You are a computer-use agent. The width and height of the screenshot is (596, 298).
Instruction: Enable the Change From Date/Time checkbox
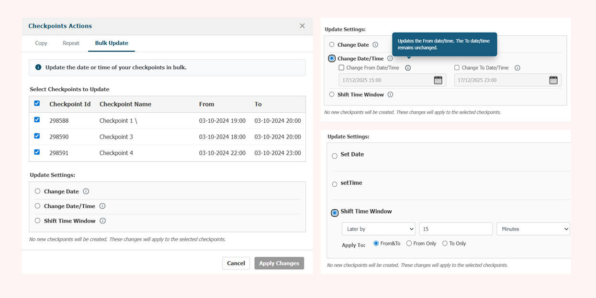(x=341, y=67)
